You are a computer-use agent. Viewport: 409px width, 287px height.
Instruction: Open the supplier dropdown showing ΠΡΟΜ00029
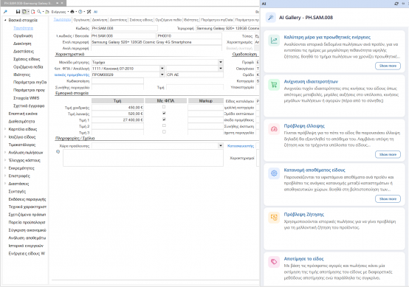tap(162, 75)
